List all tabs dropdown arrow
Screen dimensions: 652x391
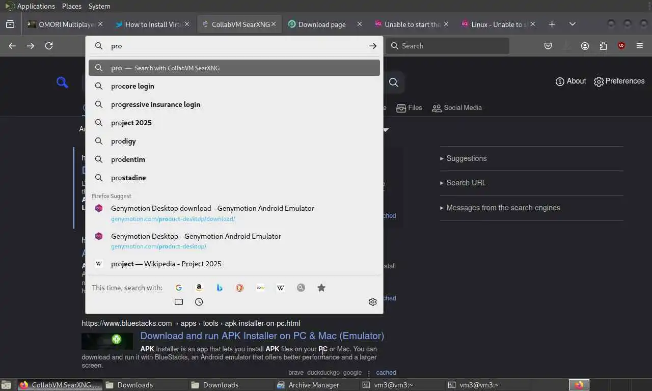(573, 24)
